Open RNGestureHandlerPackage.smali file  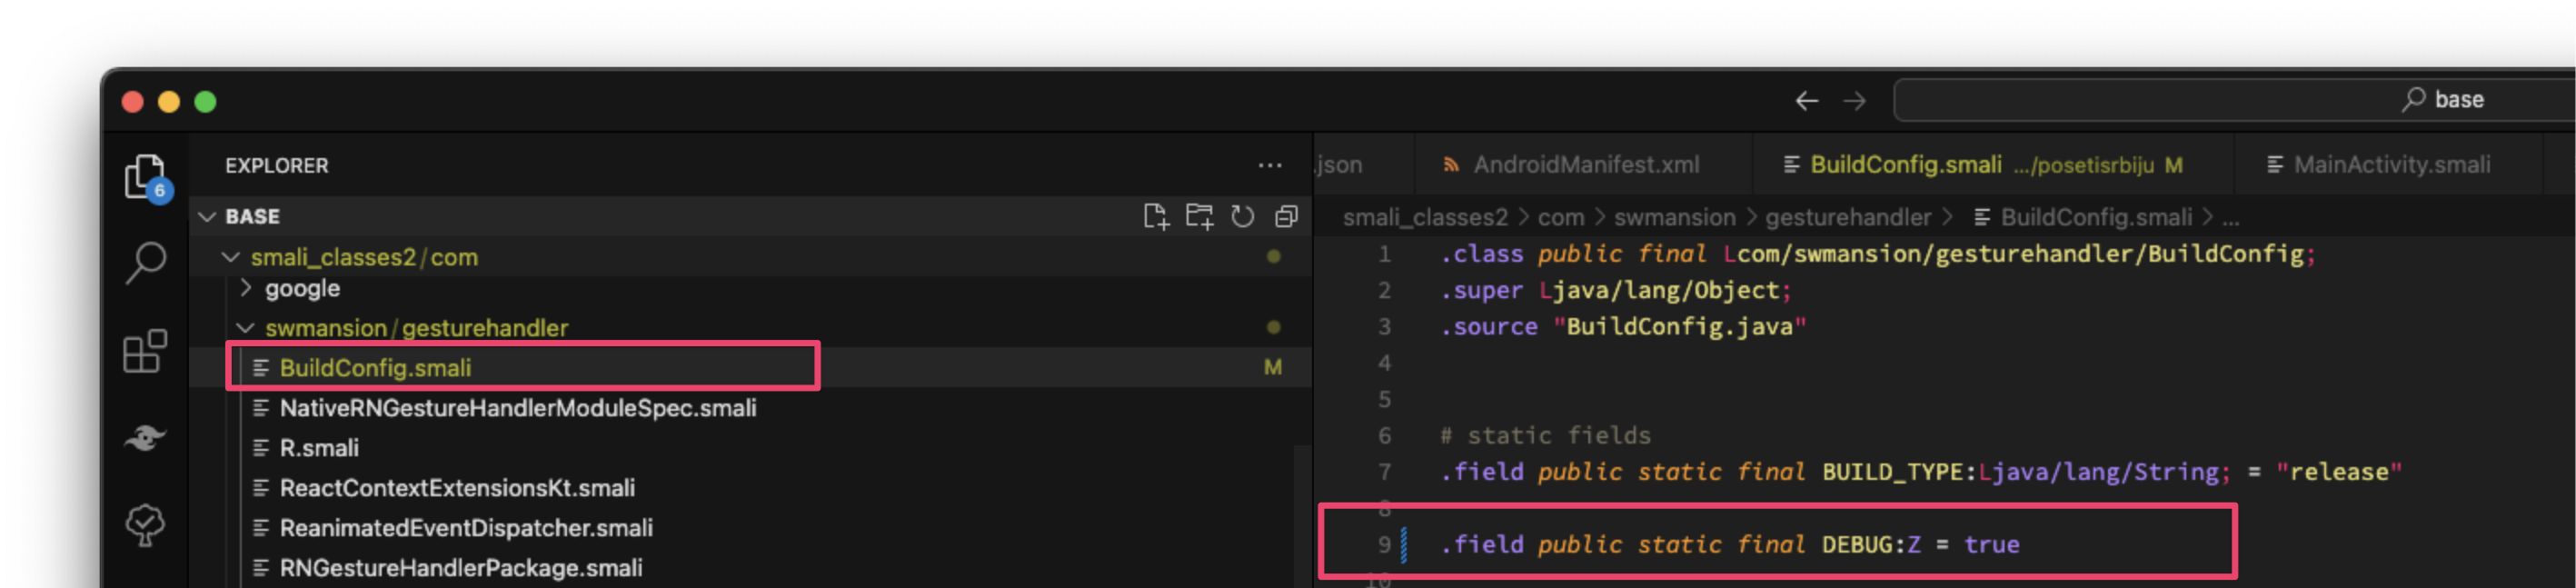point(750,567)
